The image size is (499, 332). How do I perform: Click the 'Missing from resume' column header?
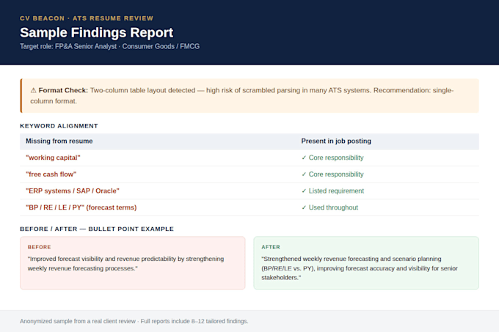pos(59,141)
